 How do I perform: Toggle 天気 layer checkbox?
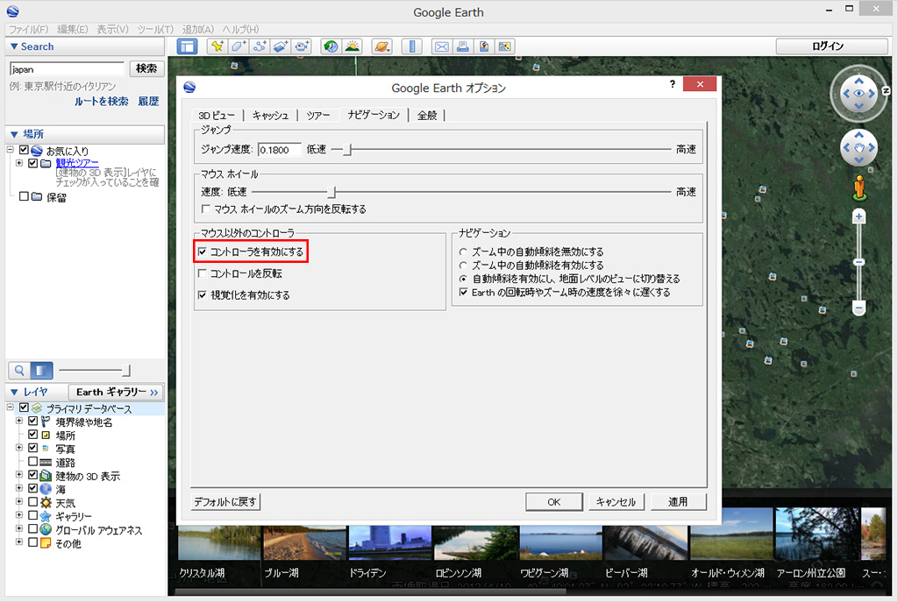click(32, 502)
